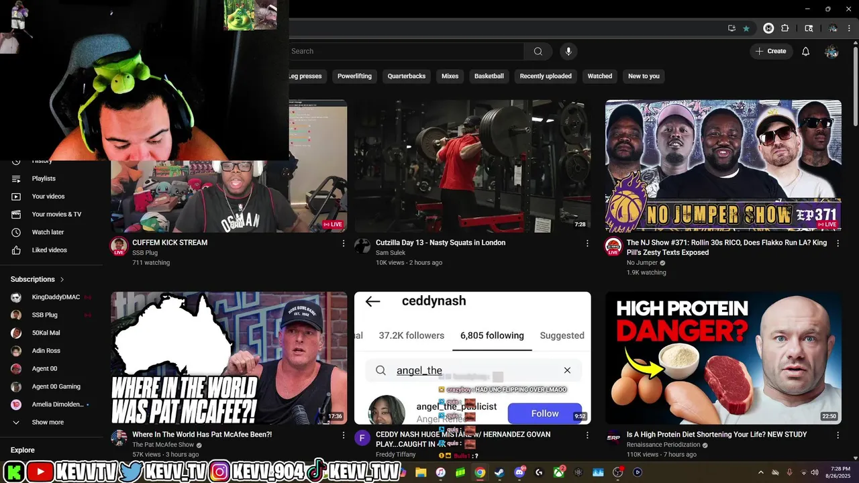Viewport: 859px width, 483px height.
Task: Open Steam from the taskbar
Action: coord(499,472)
